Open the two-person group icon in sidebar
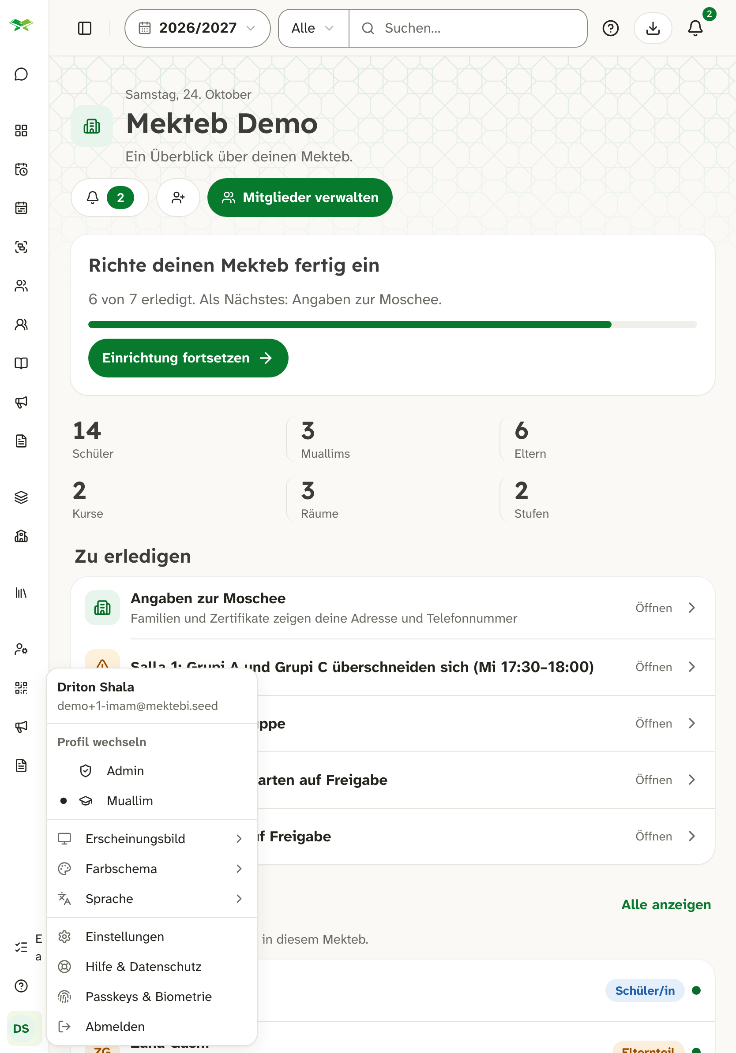The width and height of the screenshot is (736, 1053). (x=21, y=286)
